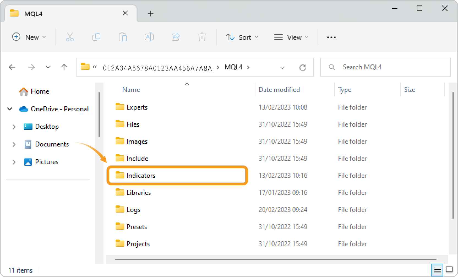
Task: Click the file list vertical scrollbar
Action: tap(453, 156)
